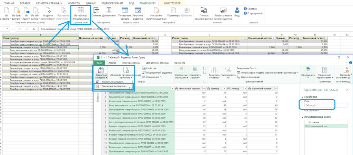
Task: Launch the editor via 'Запустить редактор'
Action: (138, 12)
